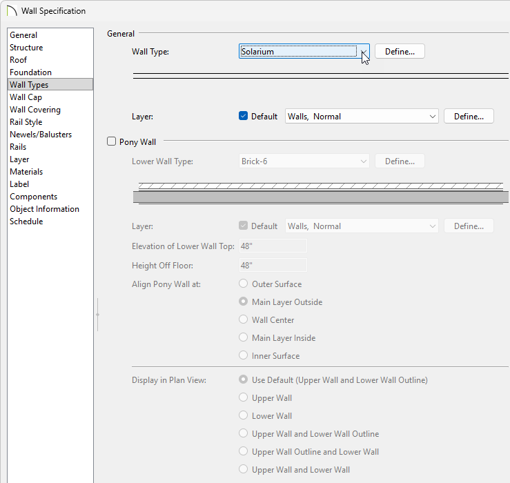
Task: Open Object Information panel
Action: pos(44,209)
